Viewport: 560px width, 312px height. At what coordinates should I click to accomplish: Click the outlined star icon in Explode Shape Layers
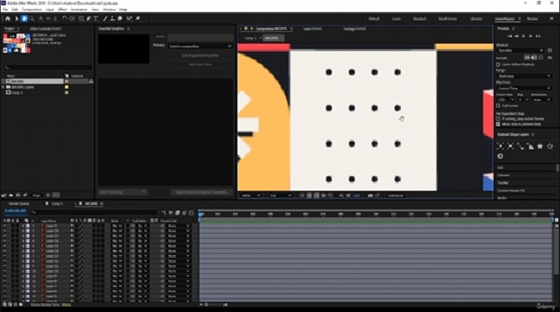pyautogui.click(x=550, y=147)
